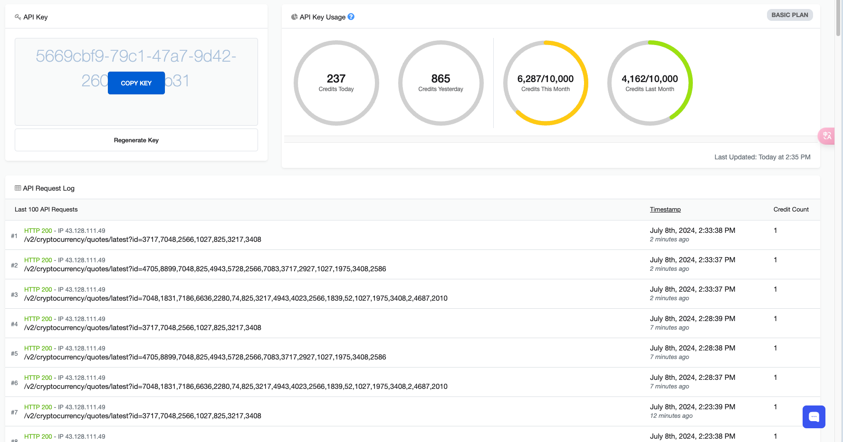The width and height of the screenshot is (843, 442).
Task: Click the Regenerate Key button
Action: [x=136, y=140]
